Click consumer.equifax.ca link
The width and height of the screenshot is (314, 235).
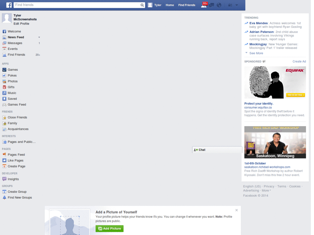pos(258,107)
